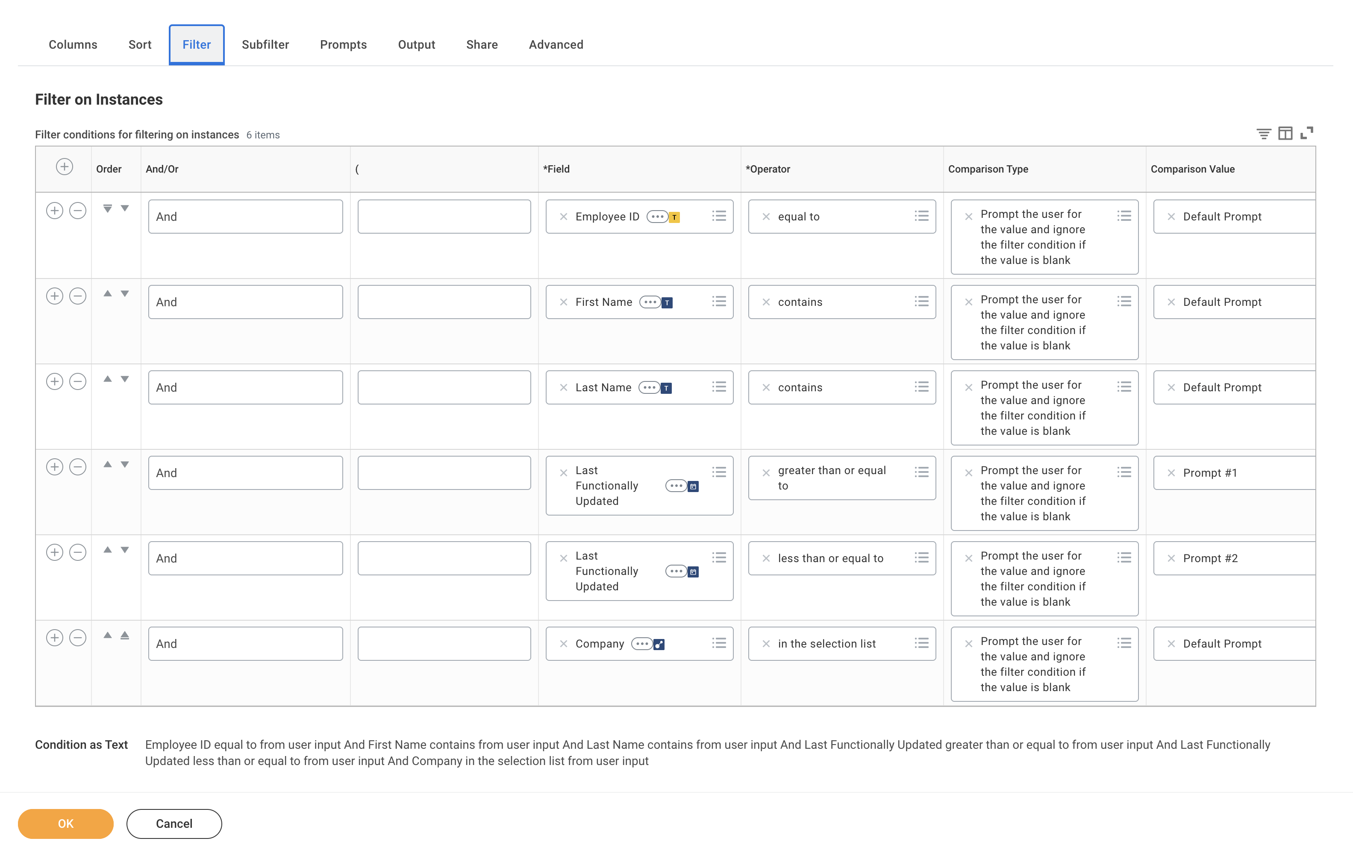Click parenthesis field in First Name row

click(444, 302)
